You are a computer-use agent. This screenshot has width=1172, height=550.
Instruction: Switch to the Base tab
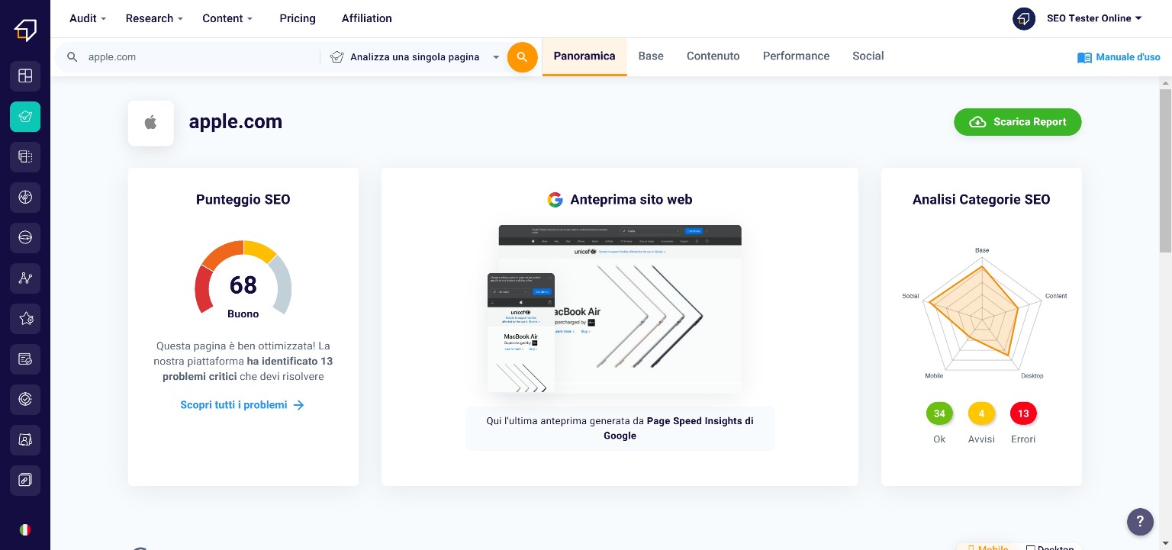[x=651, y=56]
